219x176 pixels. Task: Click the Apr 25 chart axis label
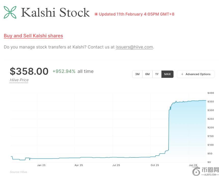[79, 165]
